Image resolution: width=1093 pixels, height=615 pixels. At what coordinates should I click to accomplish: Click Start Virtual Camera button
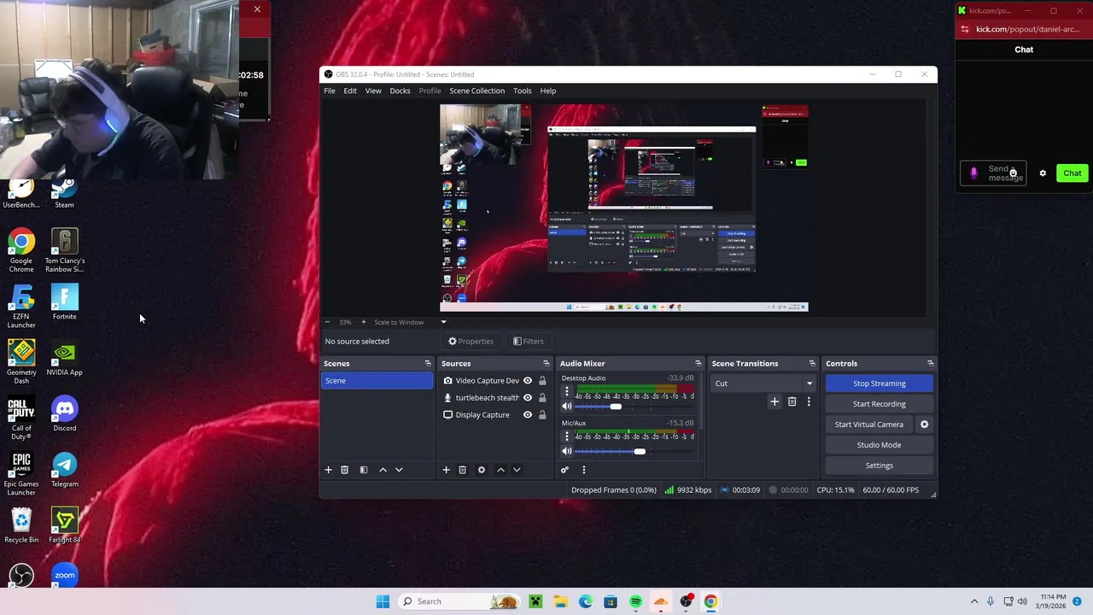click(868, 425)
